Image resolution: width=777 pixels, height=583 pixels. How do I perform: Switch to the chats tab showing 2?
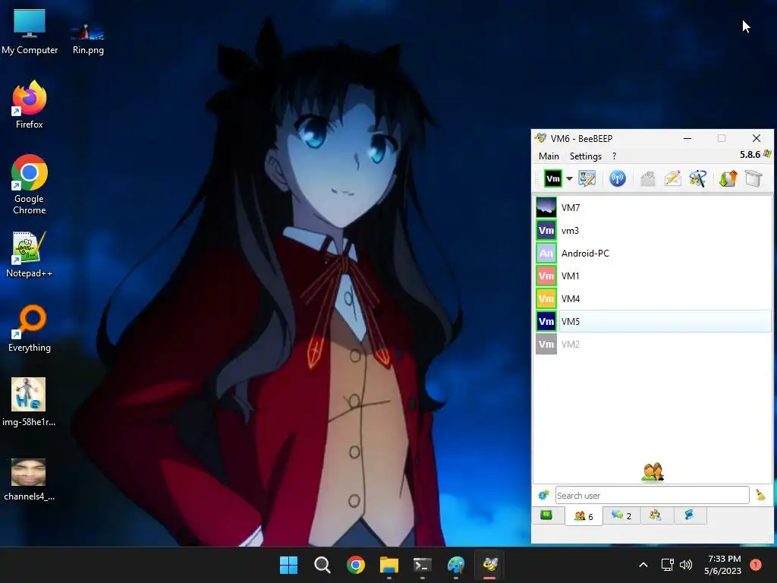point(621,515)
